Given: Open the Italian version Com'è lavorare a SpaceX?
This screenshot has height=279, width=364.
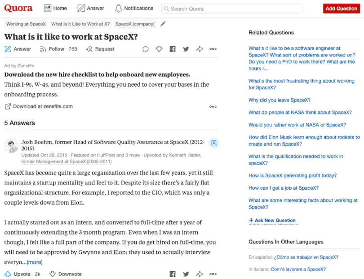Looking at the screenshot, I should click(x=298, y=269).
